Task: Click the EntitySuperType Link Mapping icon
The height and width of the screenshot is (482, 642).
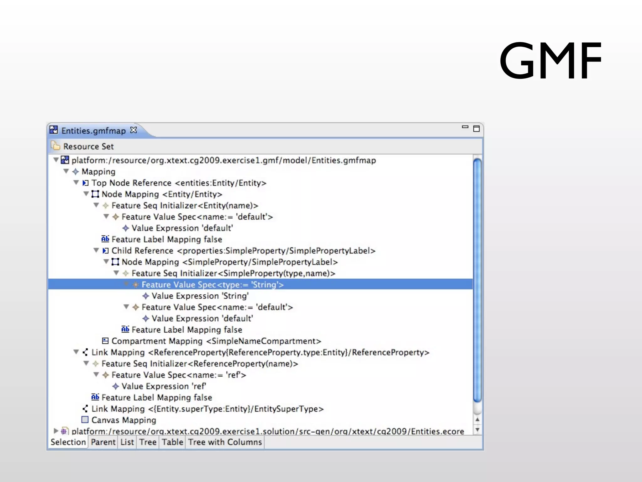Action: point(85,409)
